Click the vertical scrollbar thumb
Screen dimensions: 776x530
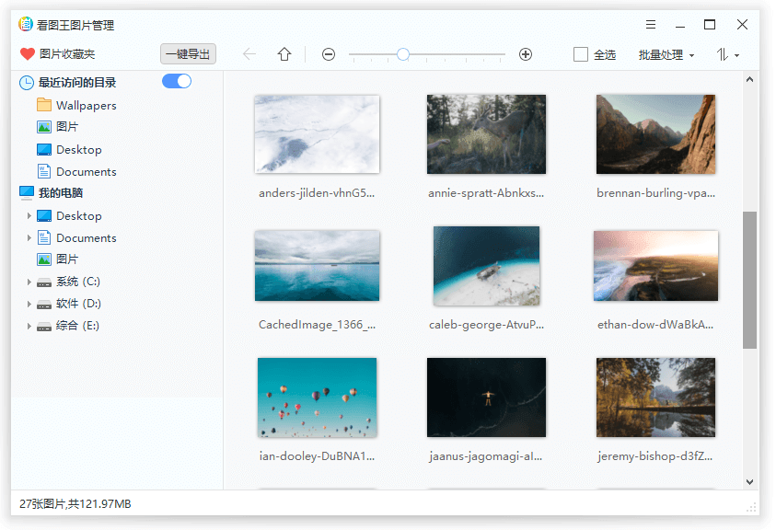tap(750, 280)
